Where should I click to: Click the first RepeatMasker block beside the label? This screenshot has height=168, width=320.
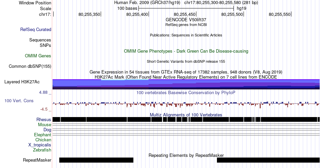point(96,160)
